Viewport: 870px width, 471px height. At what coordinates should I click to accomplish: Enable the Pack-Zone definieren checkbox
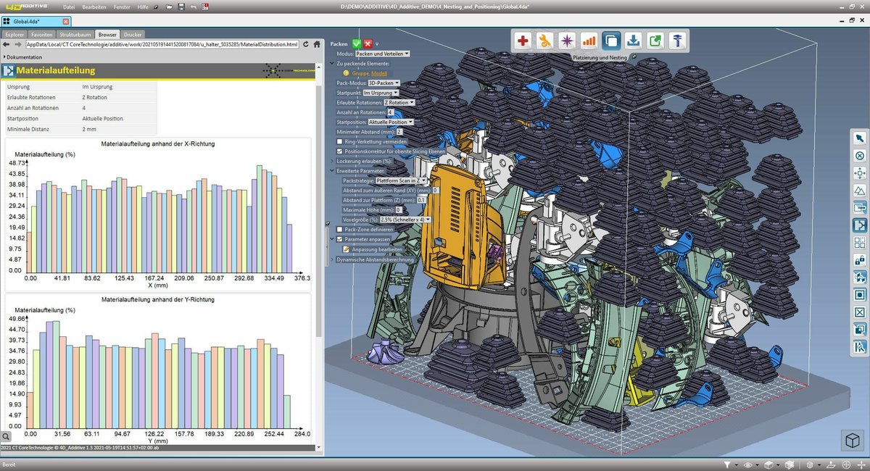click(339, 230)
